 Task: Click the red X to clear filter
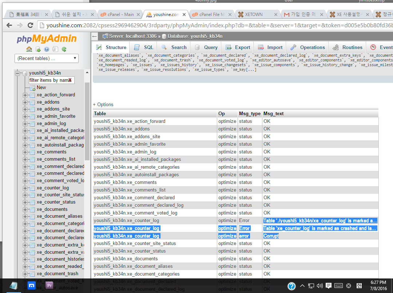point(70,80)
